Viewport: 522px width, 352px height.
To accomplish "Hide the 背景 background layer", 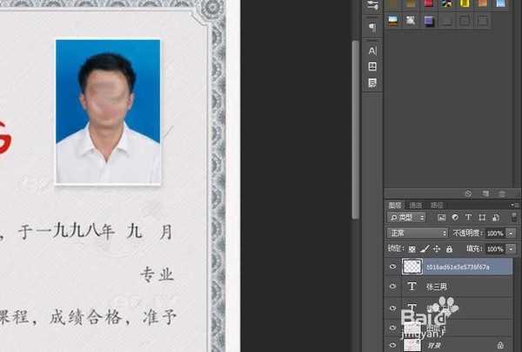I will coord(392,345).
